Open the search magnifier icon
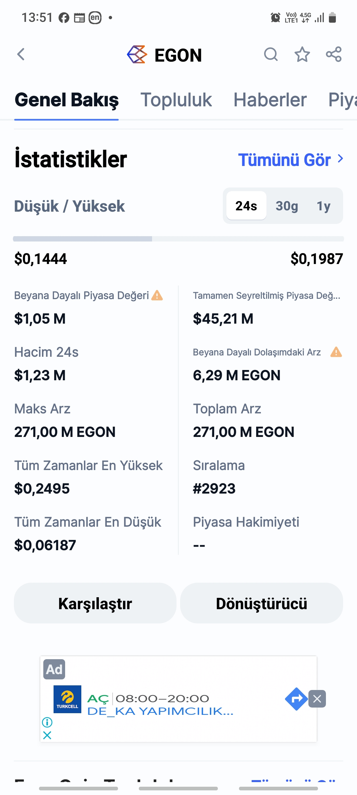 tap(271, 54)
